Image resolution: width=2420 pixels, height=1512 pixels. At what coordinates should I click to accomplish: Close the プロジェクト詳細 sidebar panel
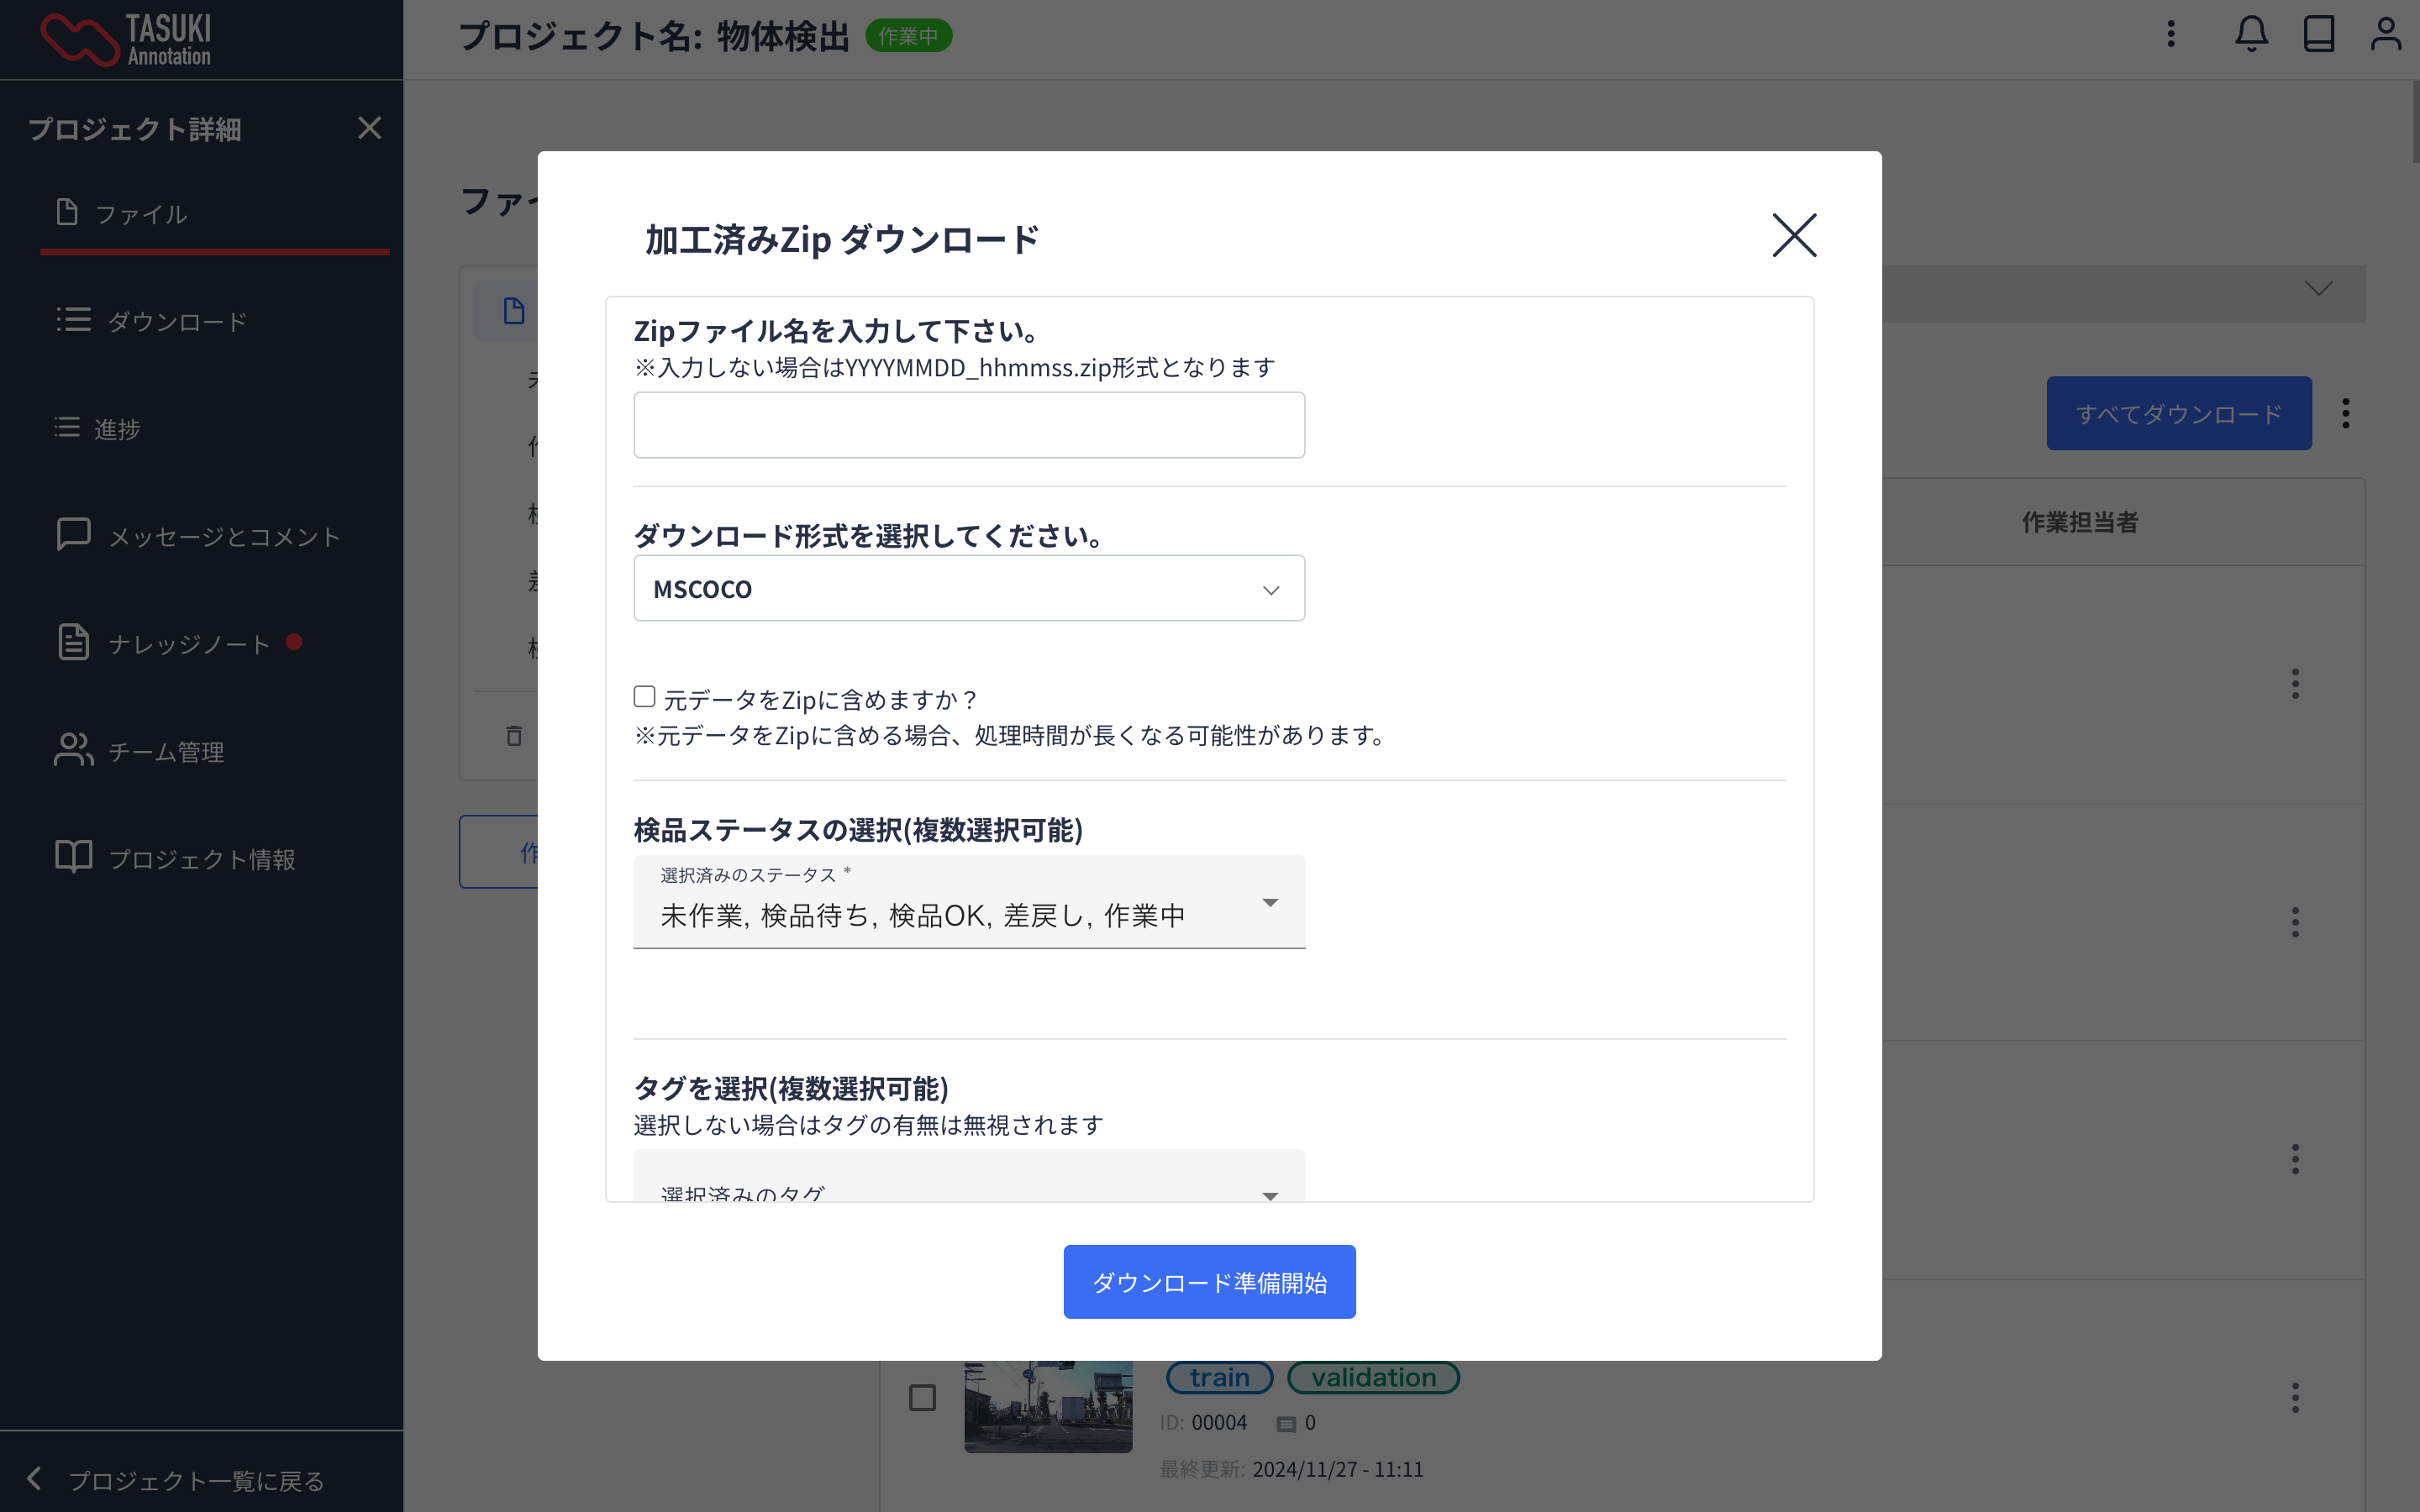(369, 128)
